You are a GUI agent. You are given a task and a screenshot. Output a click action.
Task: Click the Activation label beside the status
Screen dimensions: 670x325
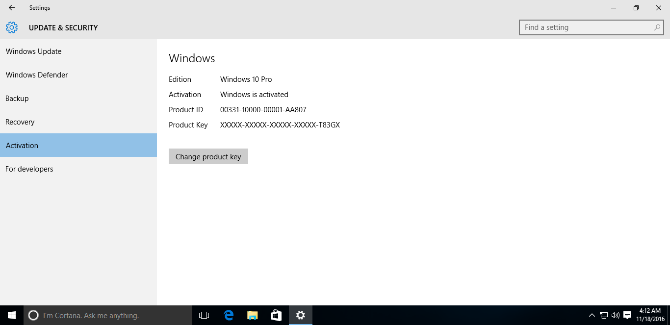point(185,95)
